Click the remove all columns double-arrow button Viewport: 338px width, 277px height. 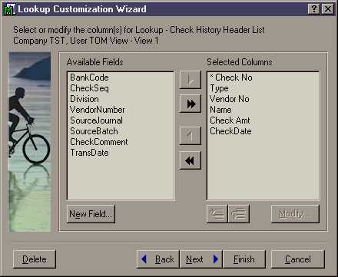pos(190,160)
